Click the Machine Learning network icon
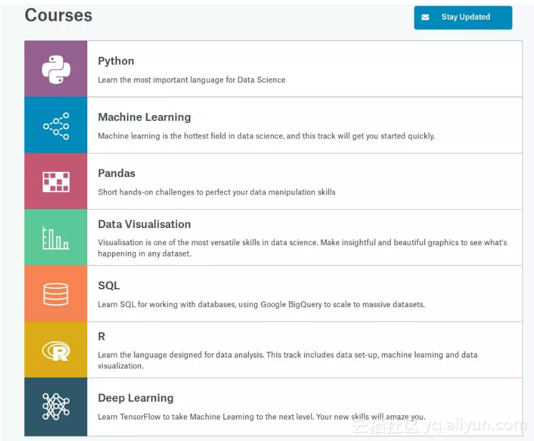Screen dimensions: 534x441 (x=56, y=126)
